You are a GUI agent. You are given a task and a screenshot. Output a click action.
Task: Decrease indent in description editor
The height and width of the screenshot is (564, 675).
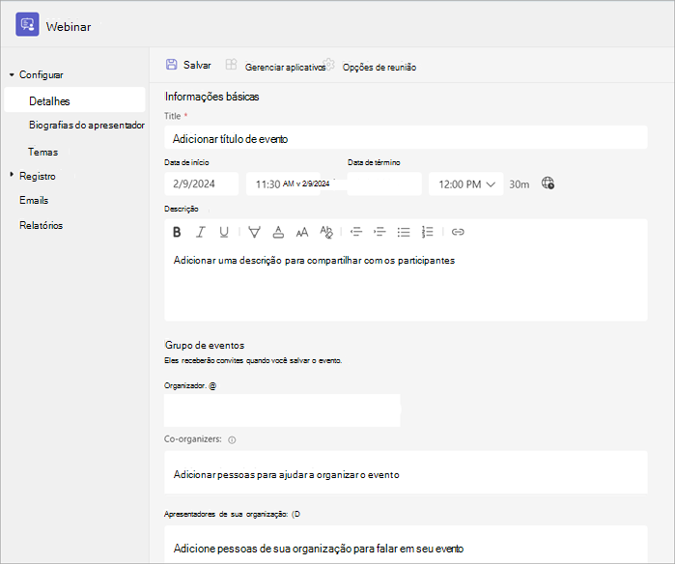(356, 232)
